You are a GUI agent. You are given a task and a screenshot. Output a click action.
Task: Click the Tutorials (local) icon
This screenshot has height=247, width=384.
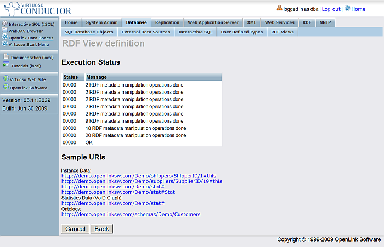tap(6, 66)
